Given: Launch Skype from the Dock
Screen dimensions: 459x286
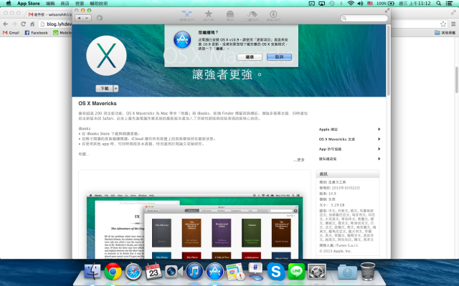Looking at the screenshot, I should (275, 272).
